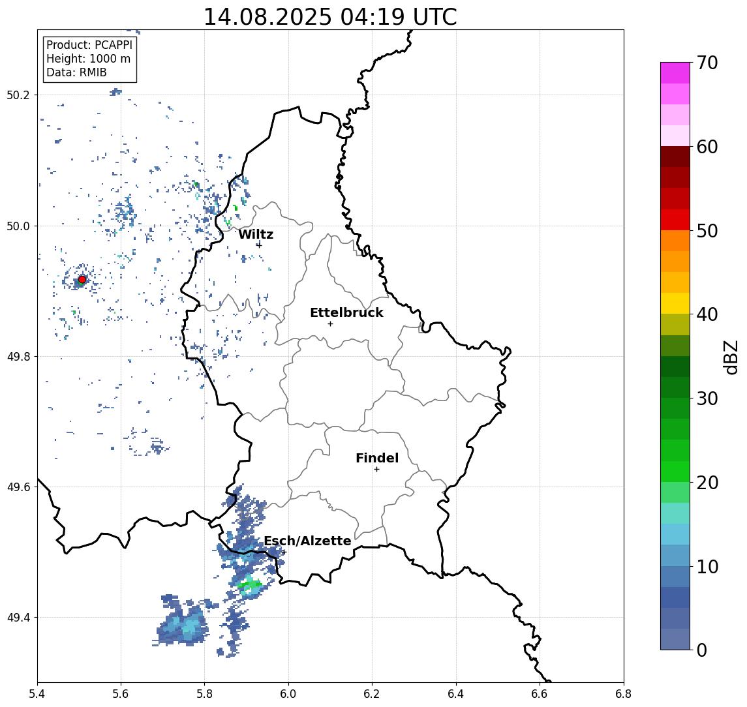Click the Ettelbruck station cross marker

(330, 324)
